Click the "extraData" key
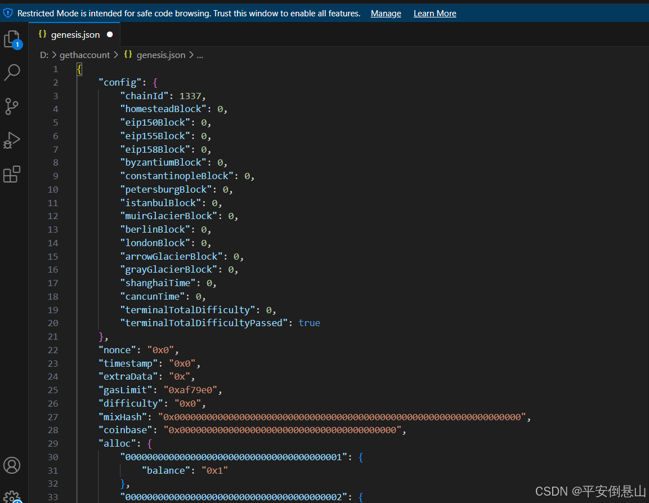Image resolution: width=649 pixels, height=503 pixels. (x=128, y=377)
